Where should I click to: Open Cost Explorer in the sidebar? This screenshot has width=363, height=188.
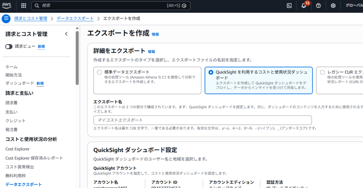pyautogui.click(x=17, y=149)
